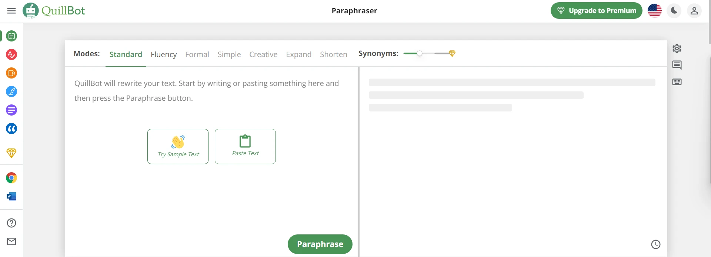Switch to the Formal mode tab

[x=197, y=54]
